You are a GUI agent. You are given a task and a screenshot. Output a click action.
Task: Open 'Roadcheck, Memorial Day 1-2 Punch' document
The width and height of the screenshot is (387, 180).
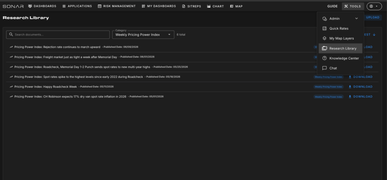(82, 67)
